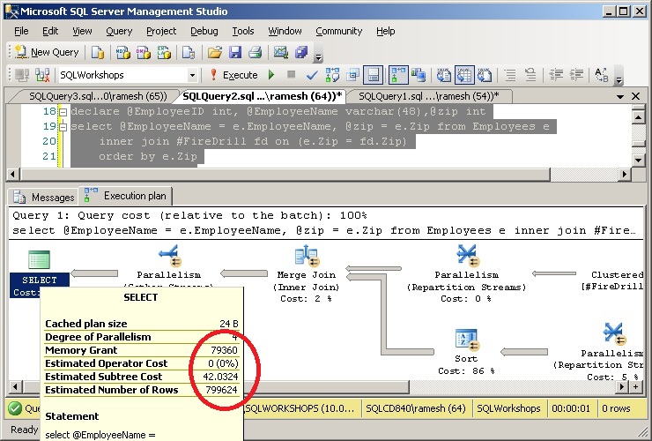Collapse the select statement at line 19
The width and height of the screenshot is (652, 441).
[x=63, y=127]
